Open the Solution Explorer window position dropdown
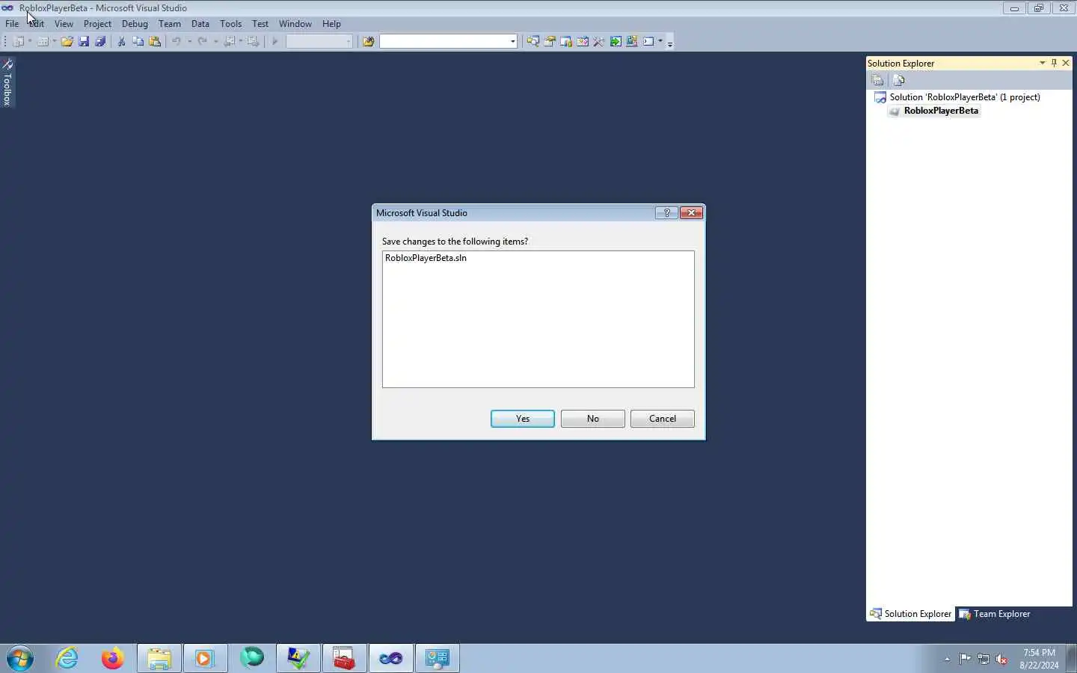Viewport: 1077px width, 673px height. [1042, 63]
